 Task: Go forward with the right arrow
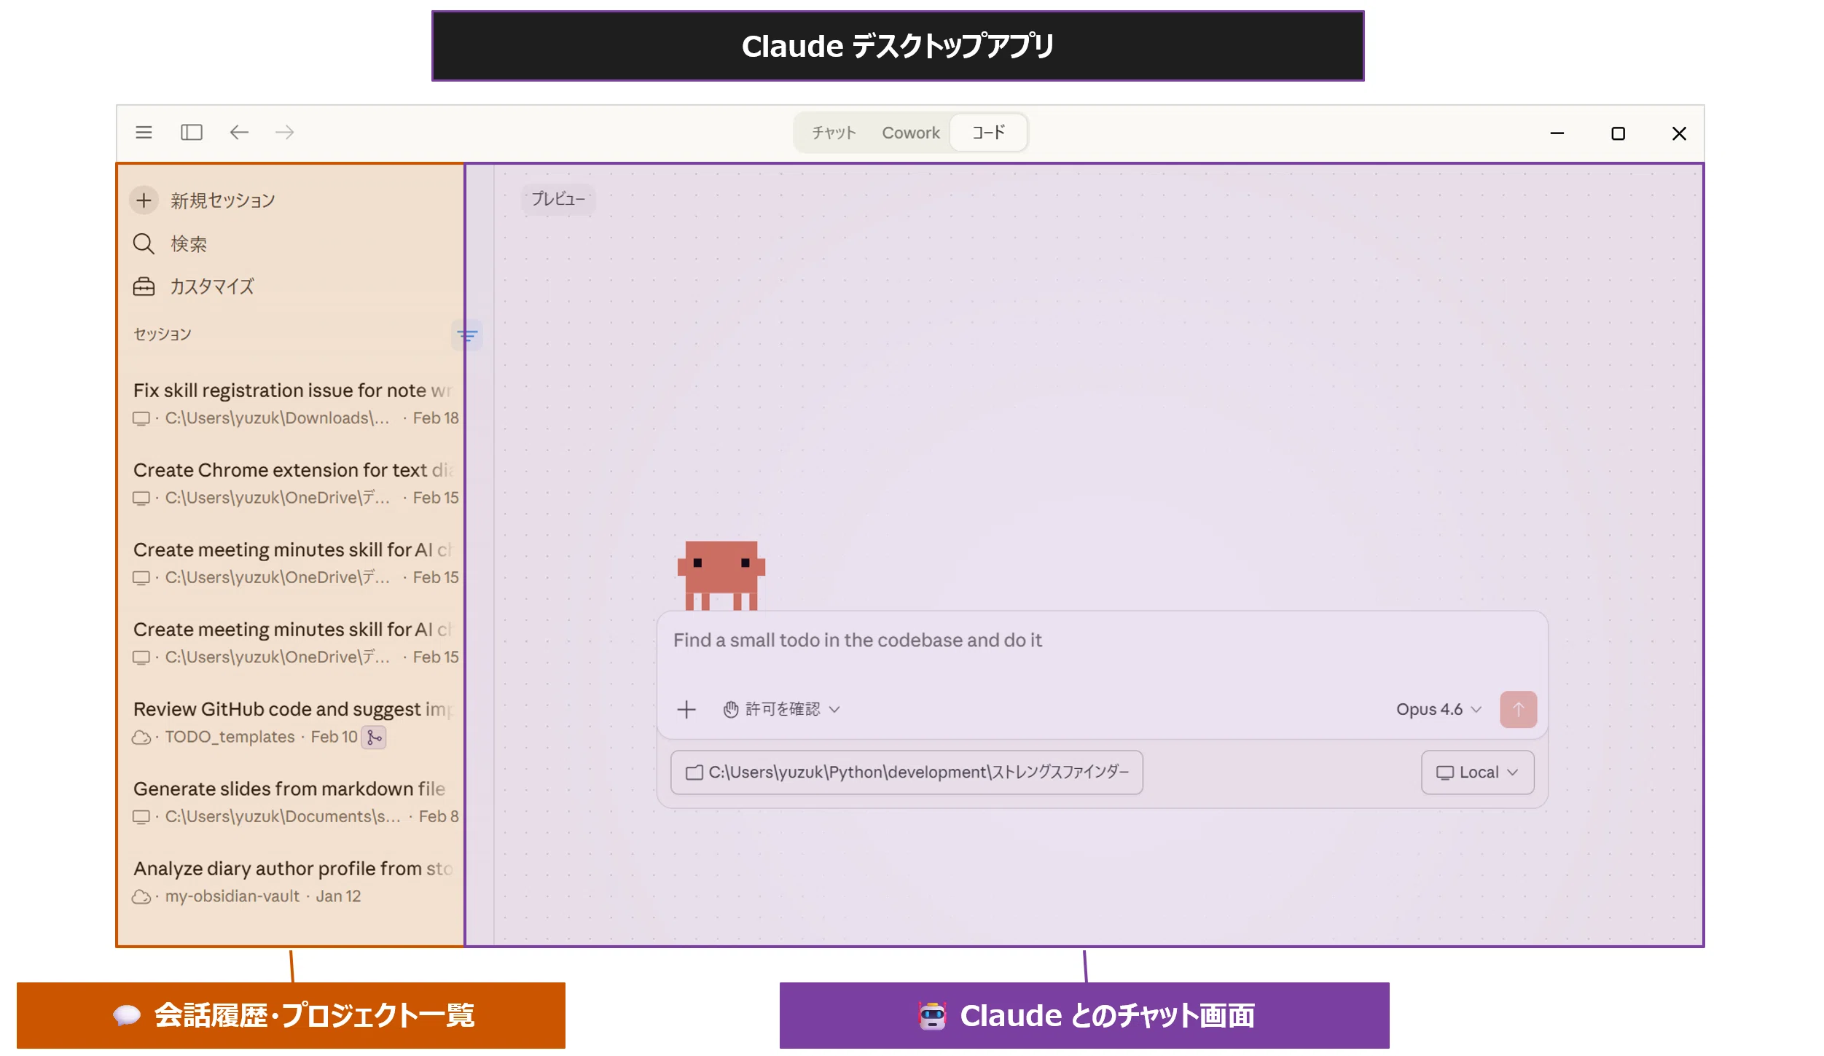(x=284, y=132)
